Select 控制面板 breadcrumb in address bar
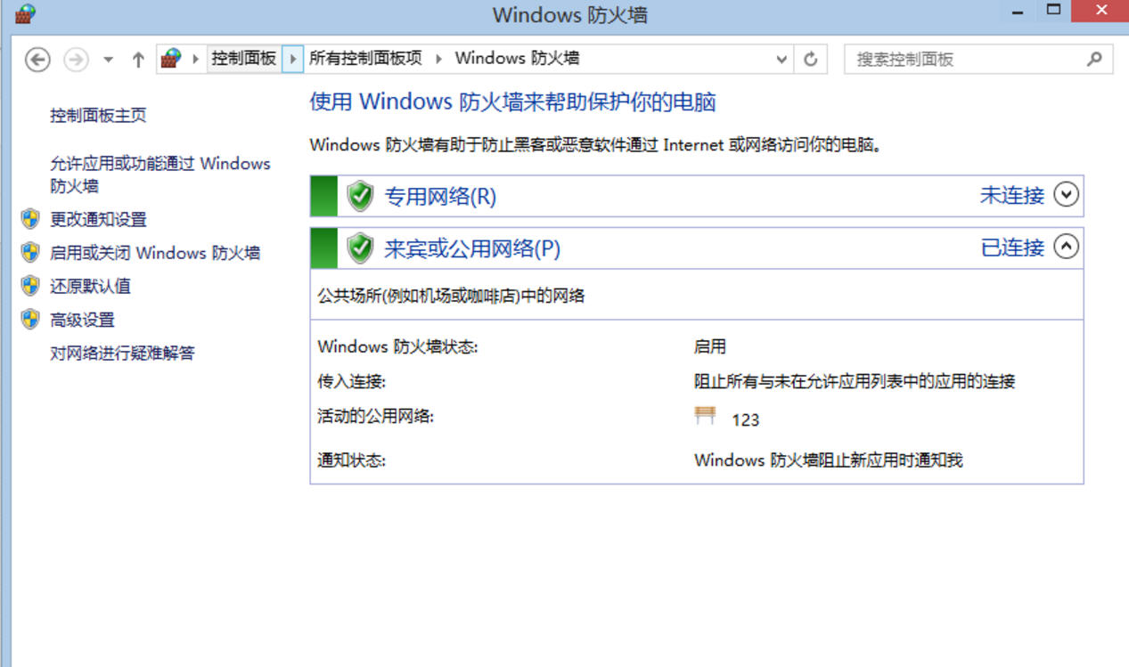 (243, 59)
